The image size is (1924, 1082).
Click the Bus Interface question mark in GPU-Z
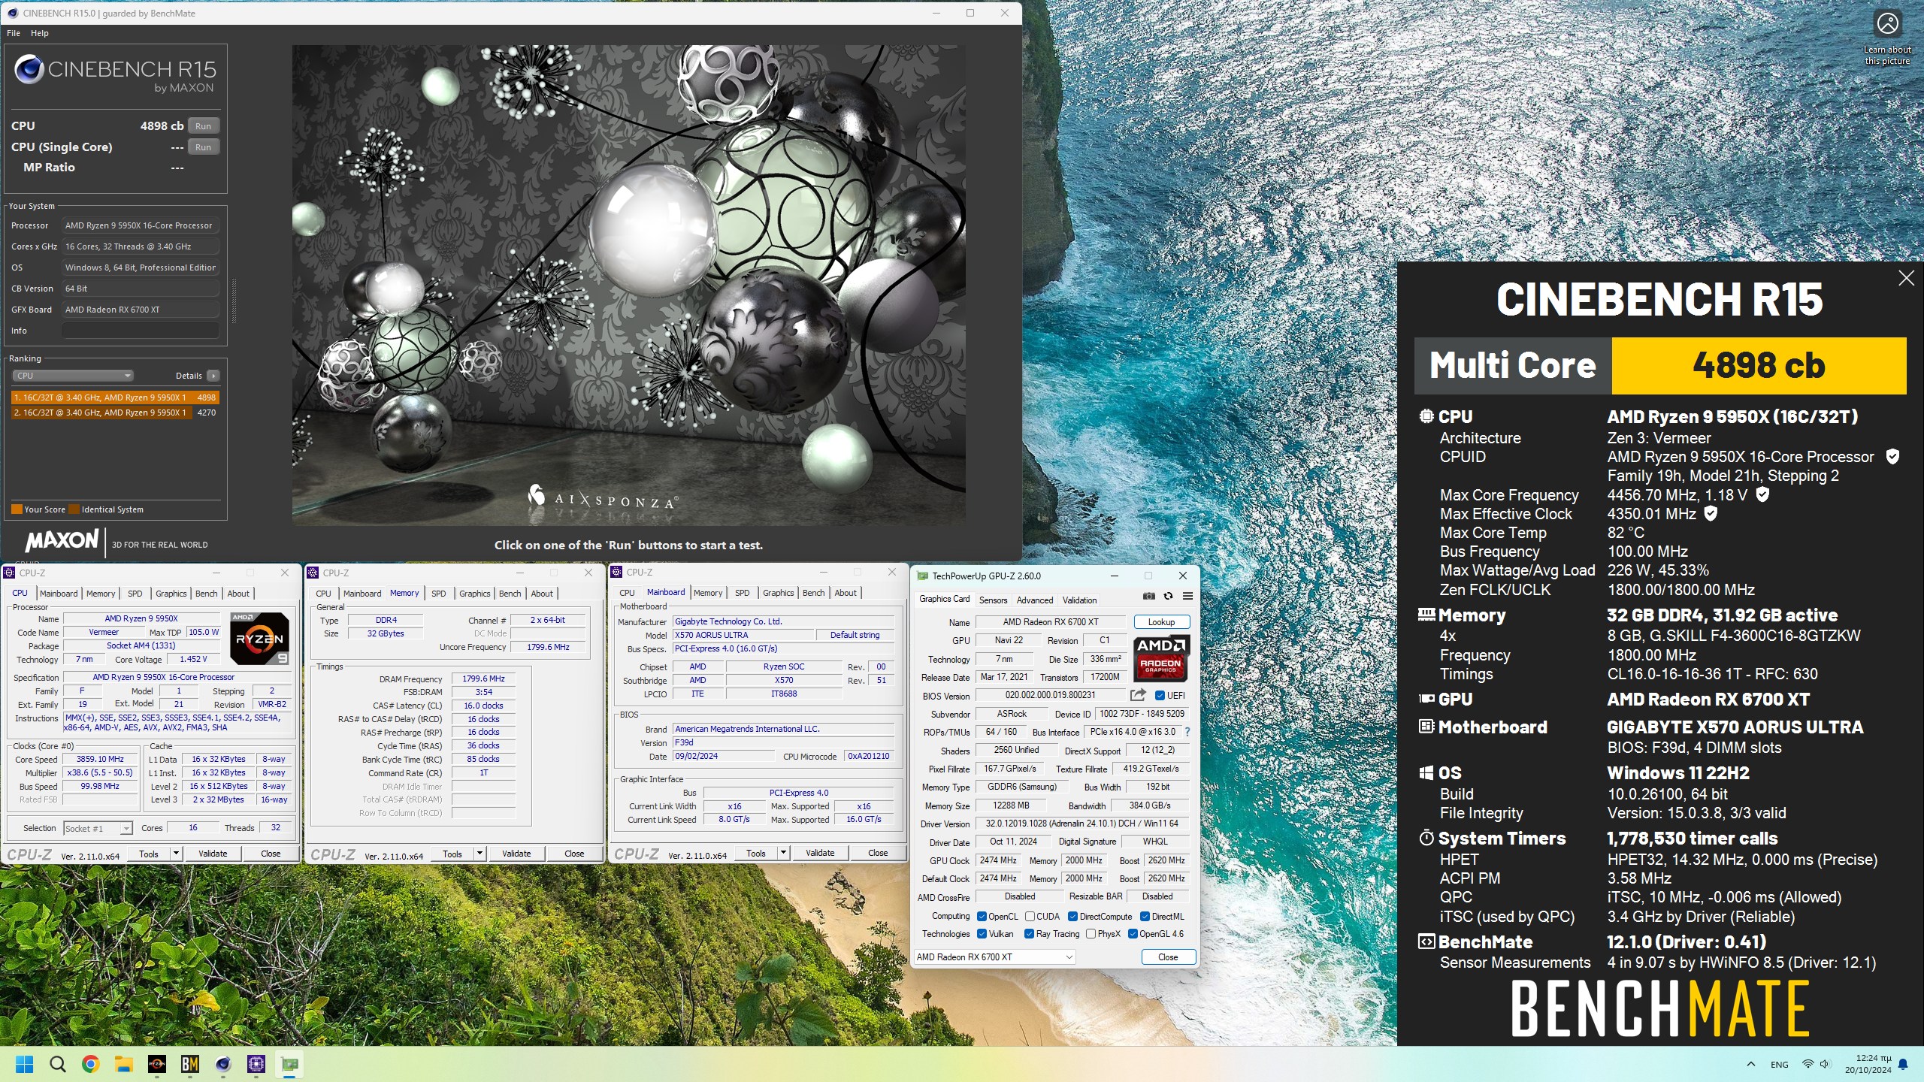[1187, 732]
